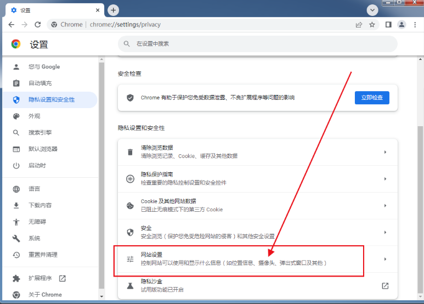Click the sliders icon beside 网站设置
The width and height of the screenshot is (424, 304).
[x=130, y=259]
